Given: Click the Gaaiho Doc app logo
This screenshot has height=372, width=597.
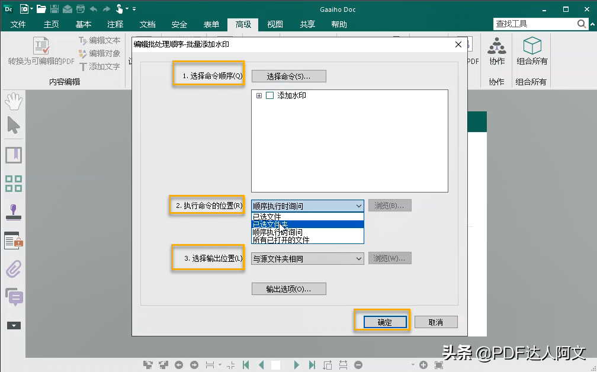Looking at the screenshot, I should click(8, 9).
